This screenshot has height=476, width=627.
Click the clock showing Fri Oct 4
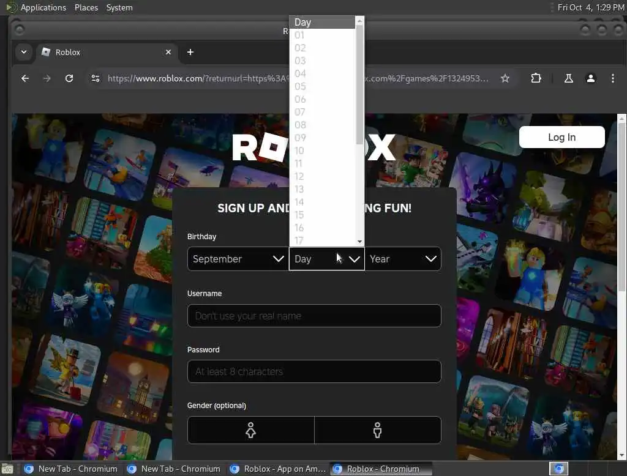tap(591, 7)
